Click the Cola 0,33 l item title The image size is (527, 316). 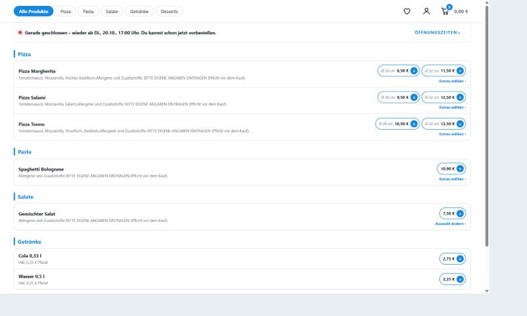[x=30, y=256]
